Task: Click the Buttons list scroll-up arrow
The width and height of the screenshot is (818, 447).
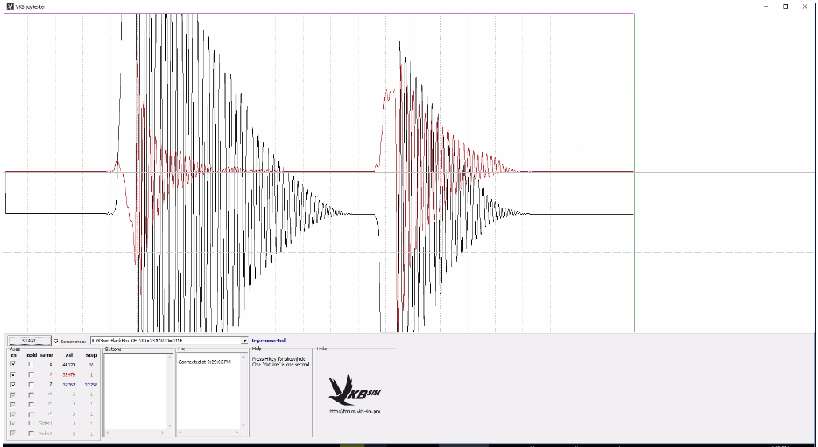Action: (x=169, y=358)
